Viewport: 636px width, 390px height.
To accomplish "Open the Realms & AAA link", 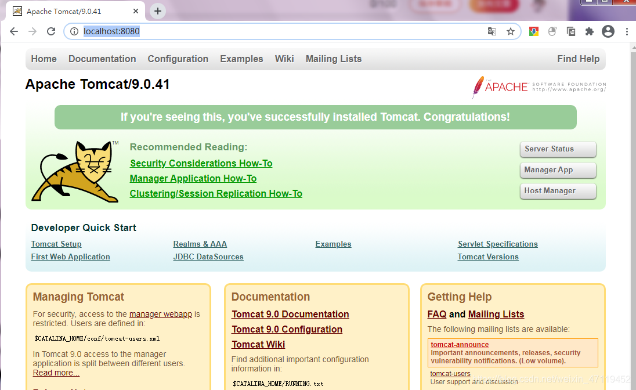I will point(200,244).
